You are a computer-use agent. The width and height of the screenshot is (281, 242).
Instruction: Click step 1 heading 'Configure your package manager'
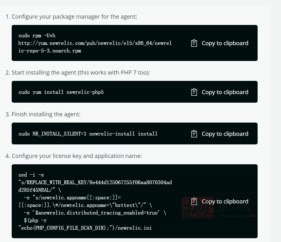click(x=71, y=17)
